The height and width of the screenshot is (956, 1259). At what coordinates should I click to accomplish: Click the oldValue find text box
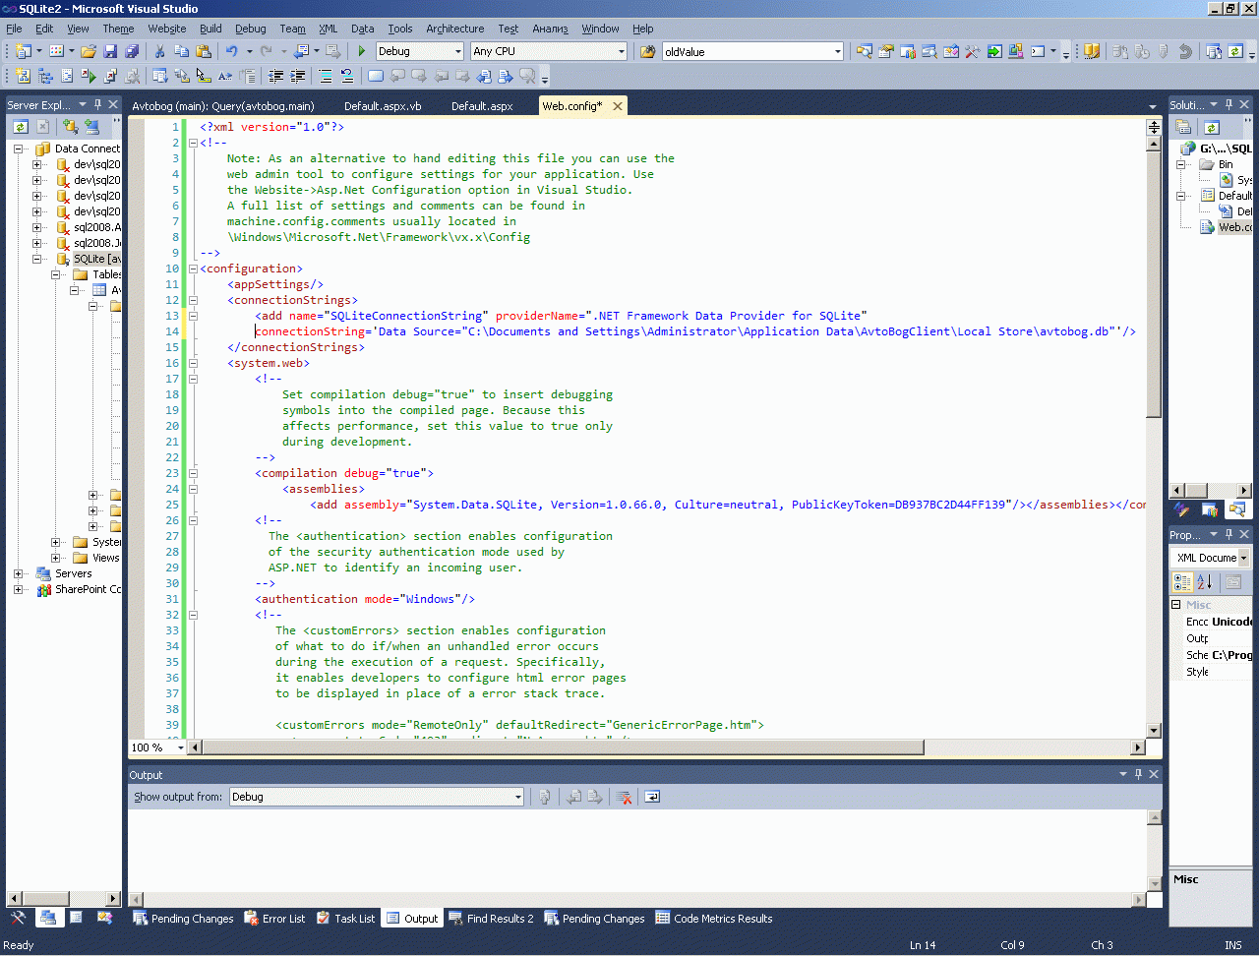[x=746, y=51]
